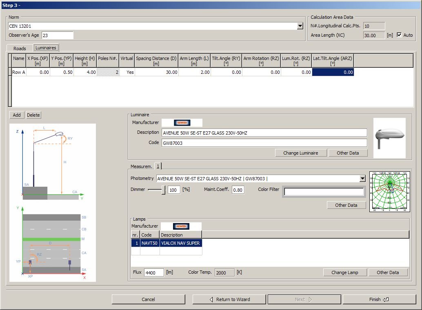Add a new luminaire row

pyautogui.click(x=17, y=115)
